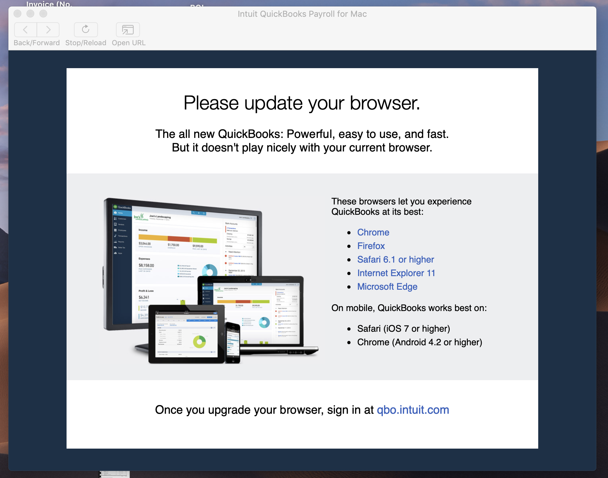This screenshot has height=478, width=608.
Task: Click the Open URL label text
Action: [x=128, y=42]
